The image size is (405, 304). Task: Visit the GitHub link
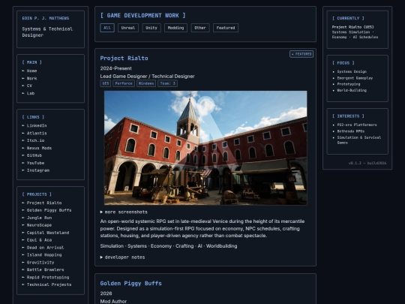[34, 155]
